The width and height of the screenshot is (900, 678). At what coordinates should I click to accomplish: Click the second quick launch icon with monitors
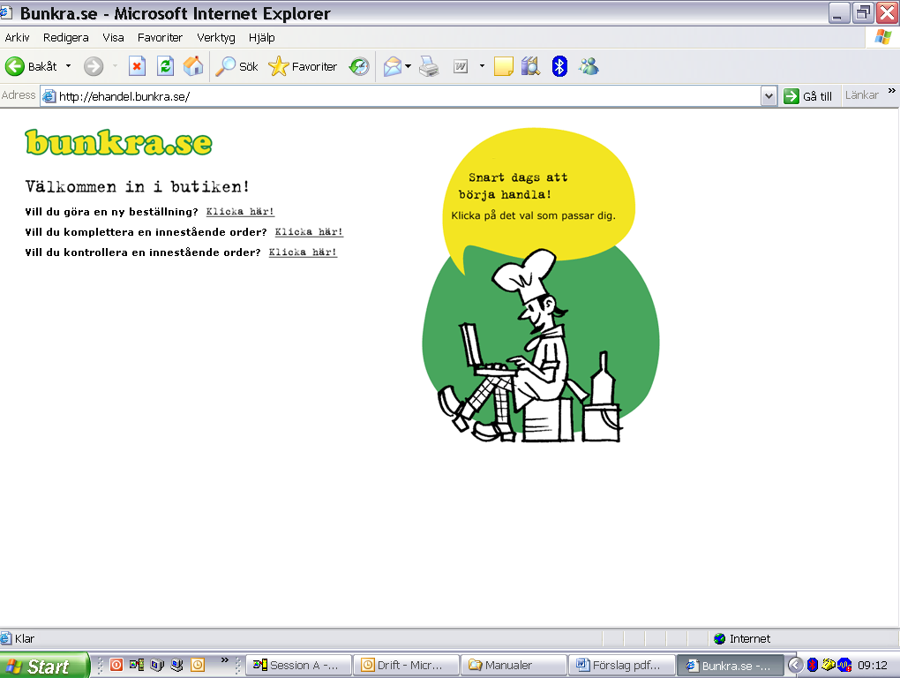(x=137, y=666)
